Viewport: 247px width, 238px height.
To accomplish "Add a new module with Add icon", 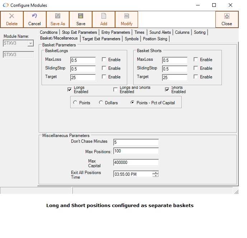I will (104, 16).
